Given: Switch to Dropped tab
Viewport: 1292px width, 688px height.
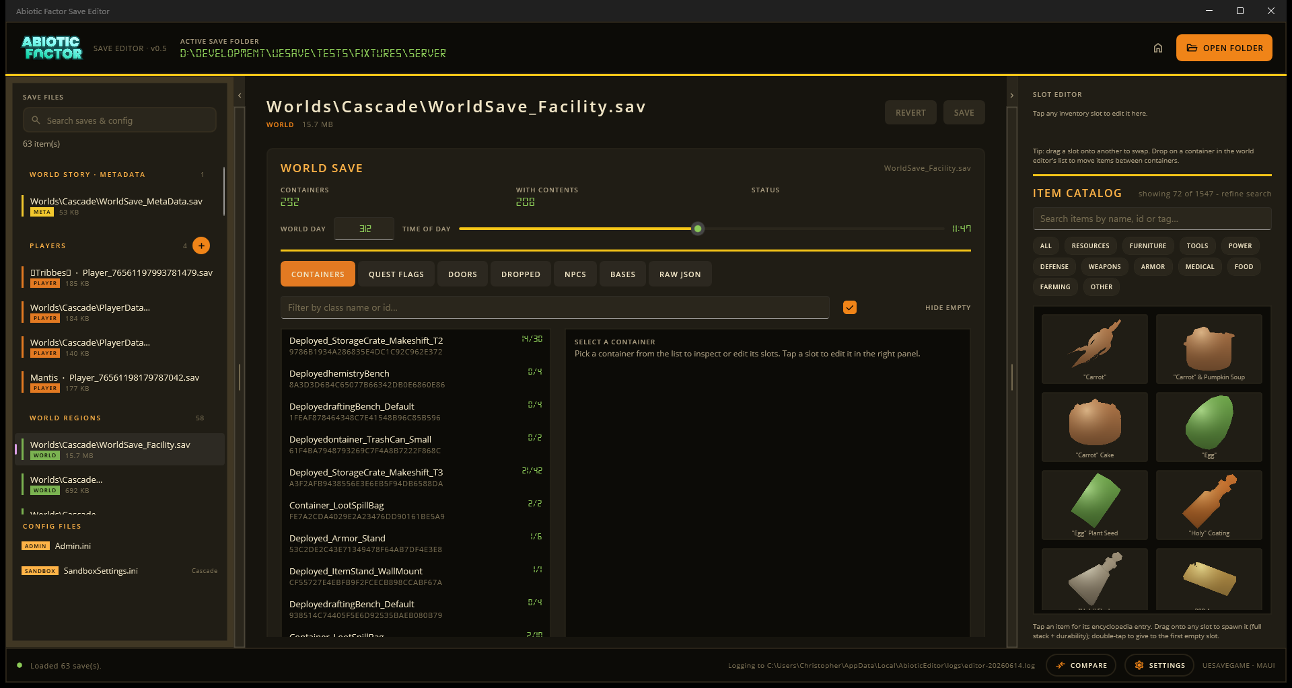Looking at the screenshot, I should point(521,274).
